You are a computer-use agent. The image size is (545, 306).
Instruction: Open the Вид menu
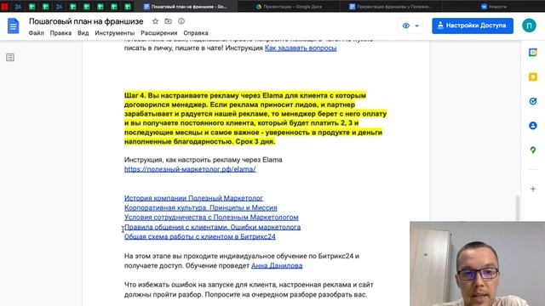(x=83, y=33)
